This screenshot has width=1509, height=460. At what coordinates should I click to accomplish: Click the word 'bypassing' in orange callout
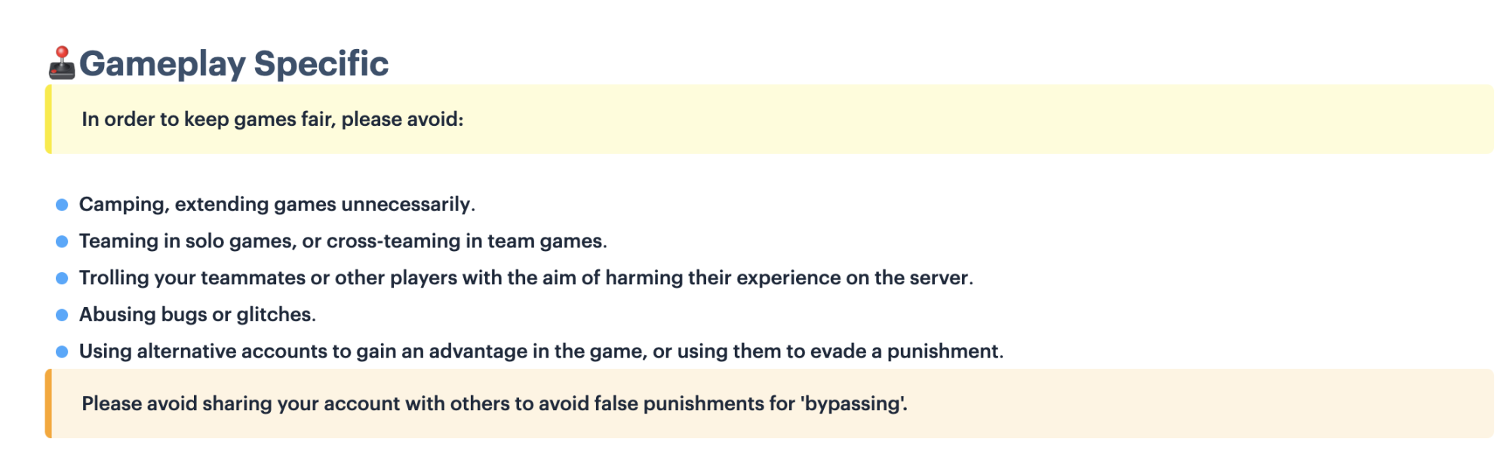(853, 404)
